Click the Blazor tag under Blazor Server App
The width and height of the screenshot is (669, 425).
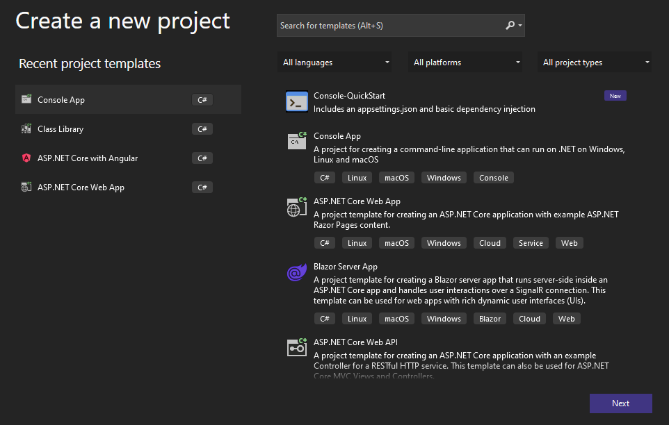point(490,319)
